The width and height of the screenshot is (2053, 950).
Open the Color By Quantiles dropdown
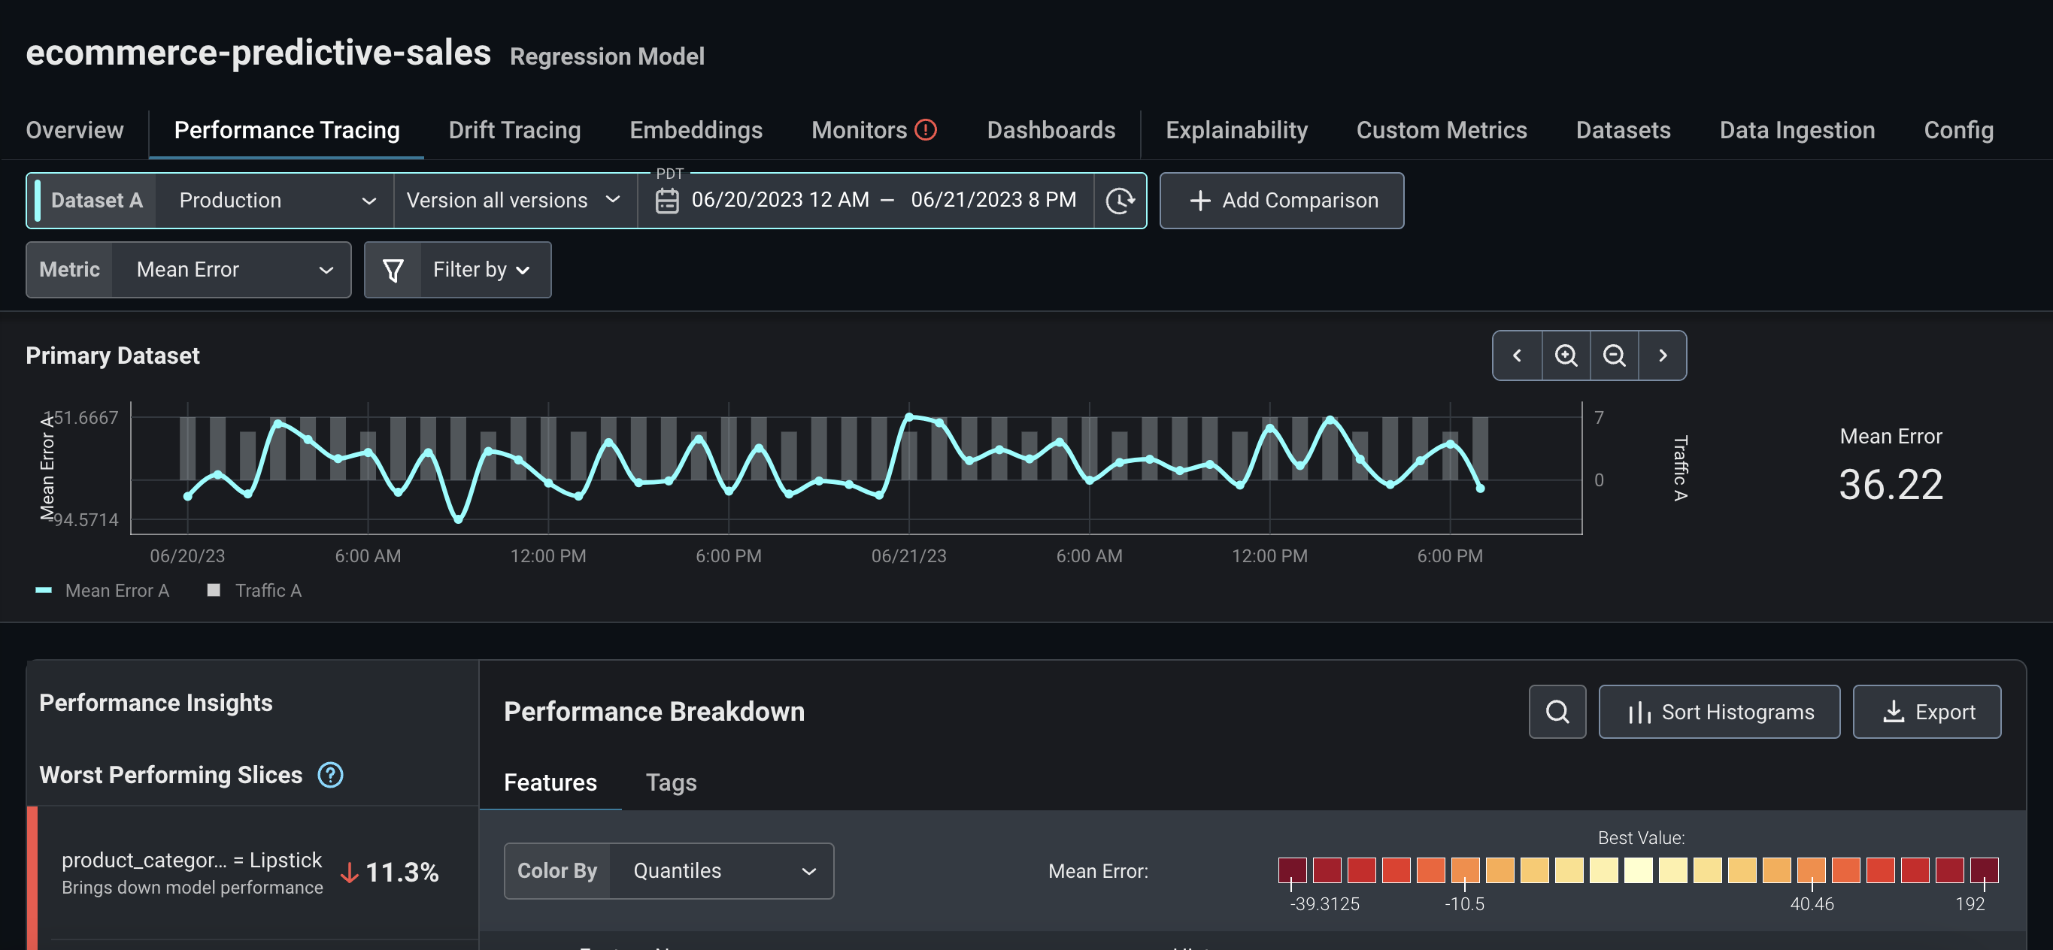tap(720, 870)
